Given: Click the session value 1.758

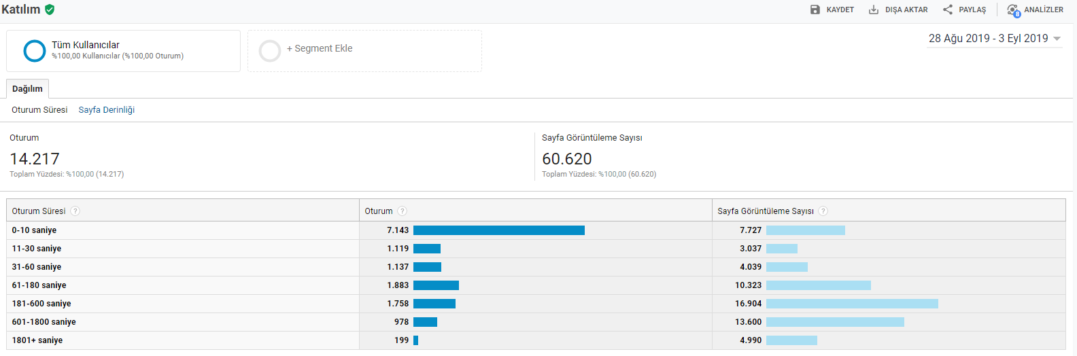Looking at the screenshot, I should (398, 304).
